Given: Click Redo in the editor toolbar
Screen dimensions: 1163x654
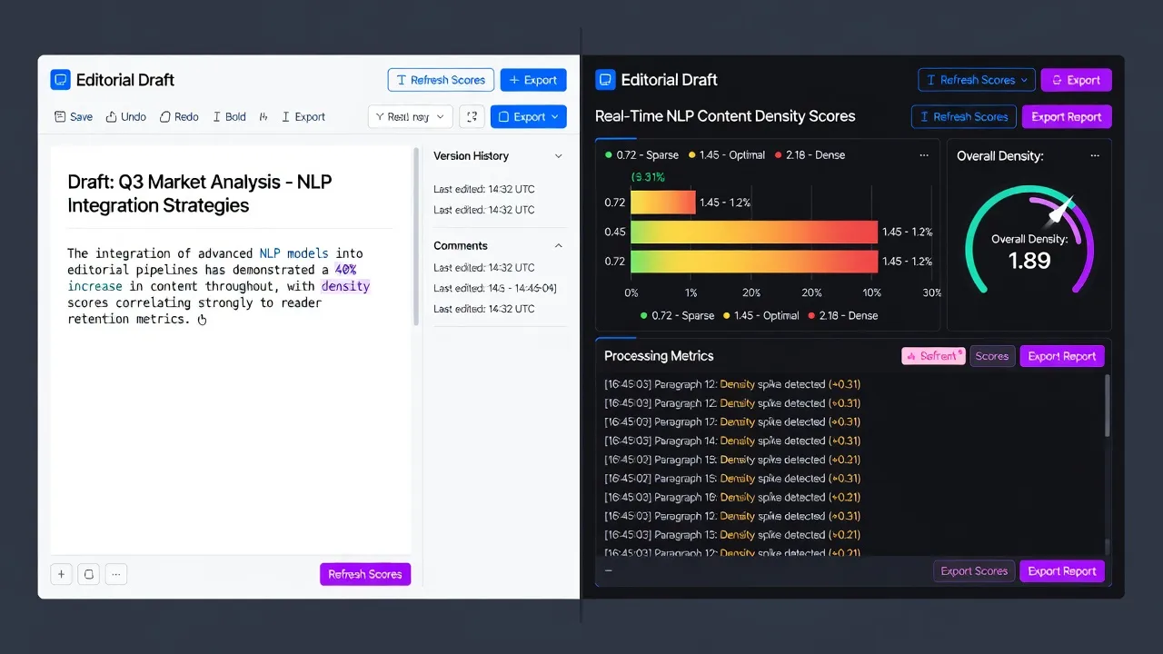Looking at the screenshot, I should point(179,117).
